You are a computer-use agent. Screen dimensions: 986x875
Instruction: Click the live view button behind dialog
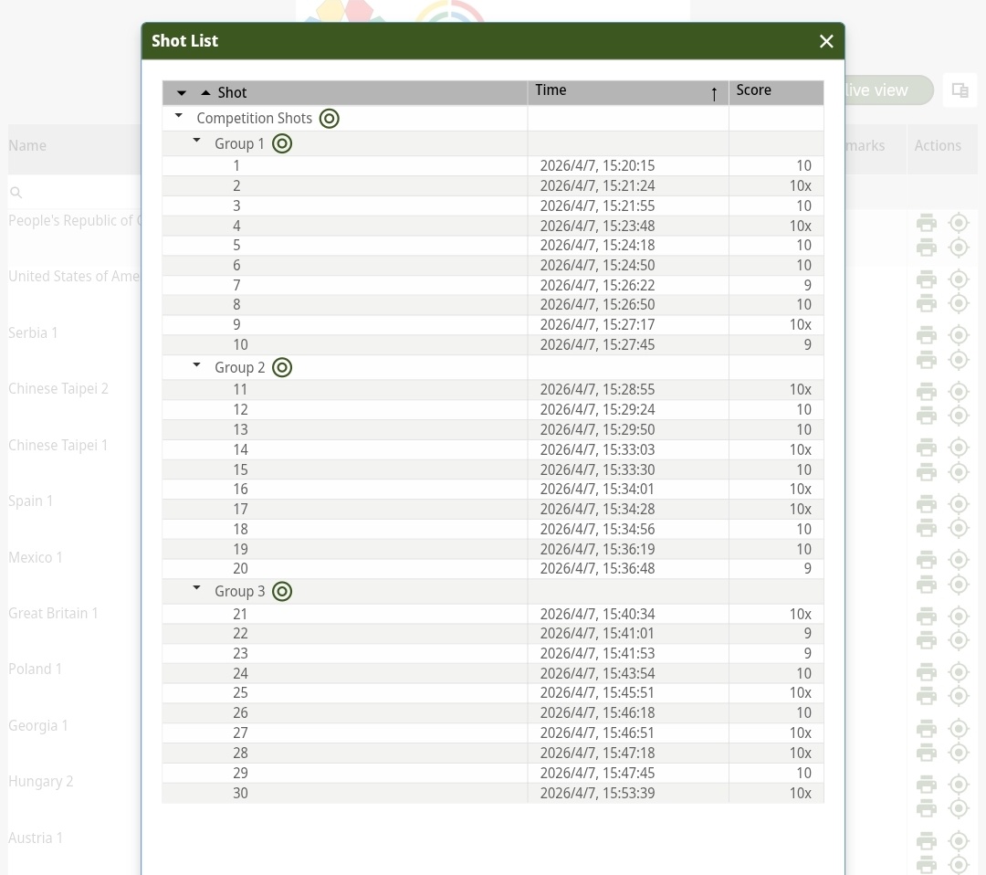888,90
